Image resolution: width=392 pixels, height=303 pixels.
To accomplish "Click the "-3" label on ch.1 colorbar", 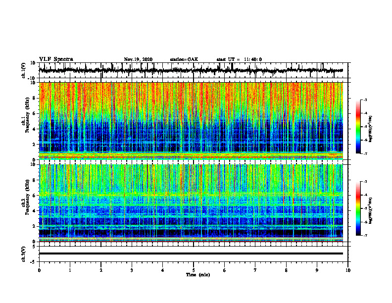I will pos(365,100).
